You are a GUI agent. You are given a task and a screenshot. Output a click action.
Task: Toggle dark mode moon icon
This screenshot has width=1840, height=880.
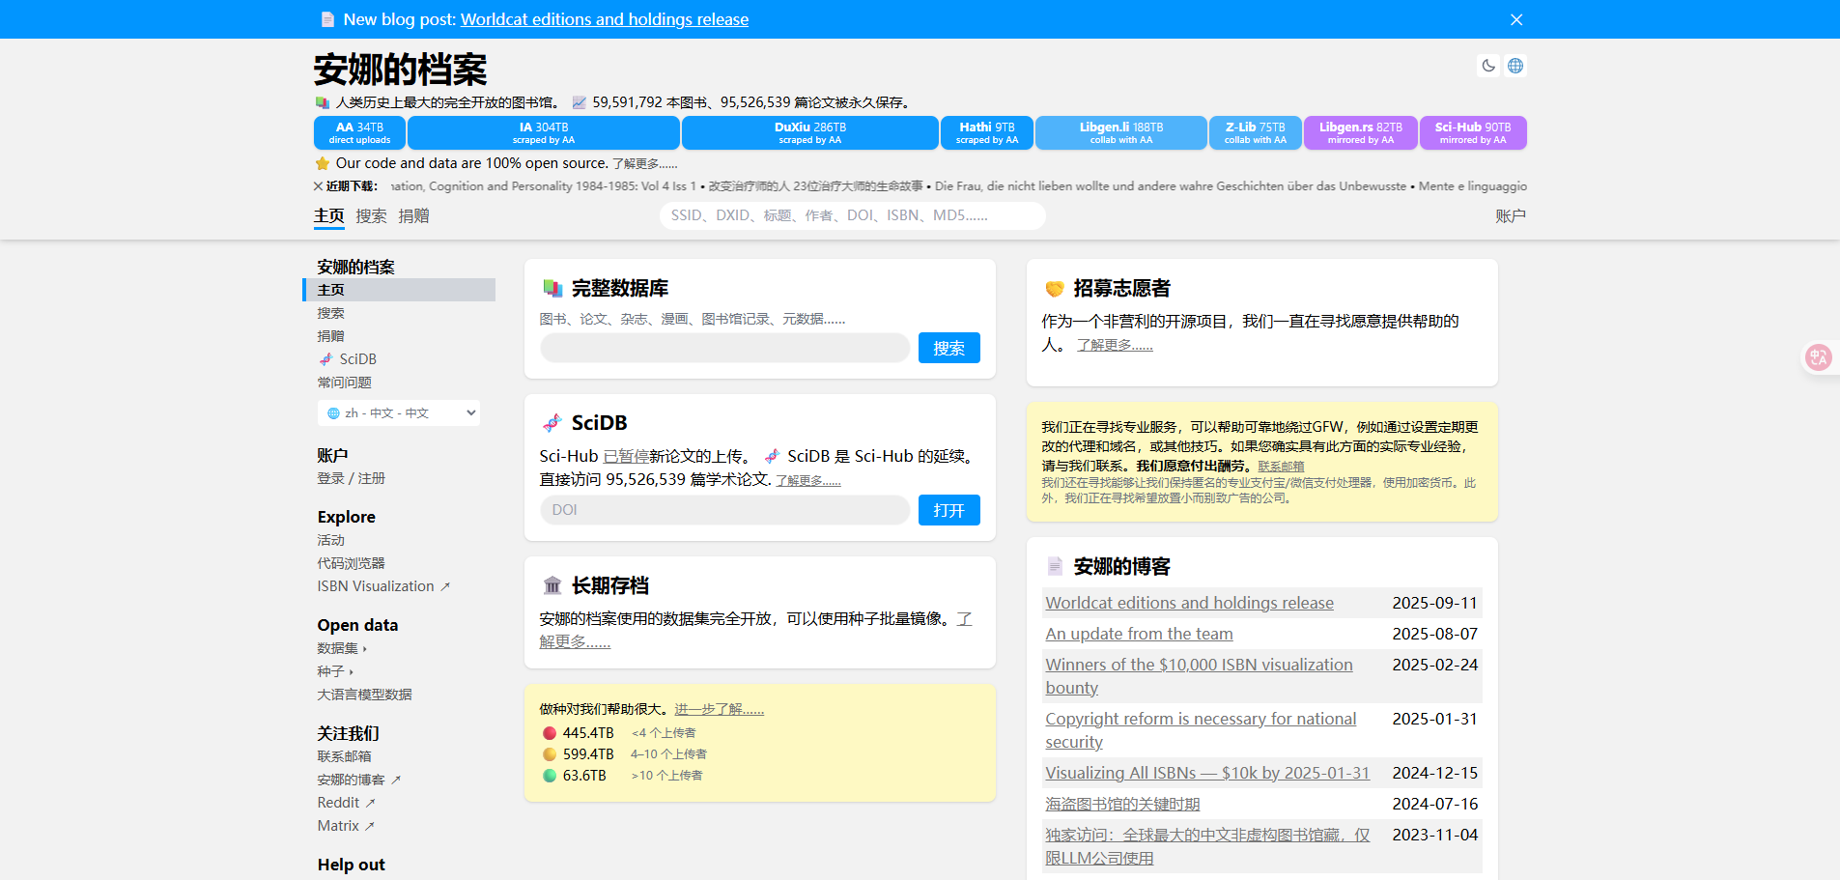(x=1488, y=66)
